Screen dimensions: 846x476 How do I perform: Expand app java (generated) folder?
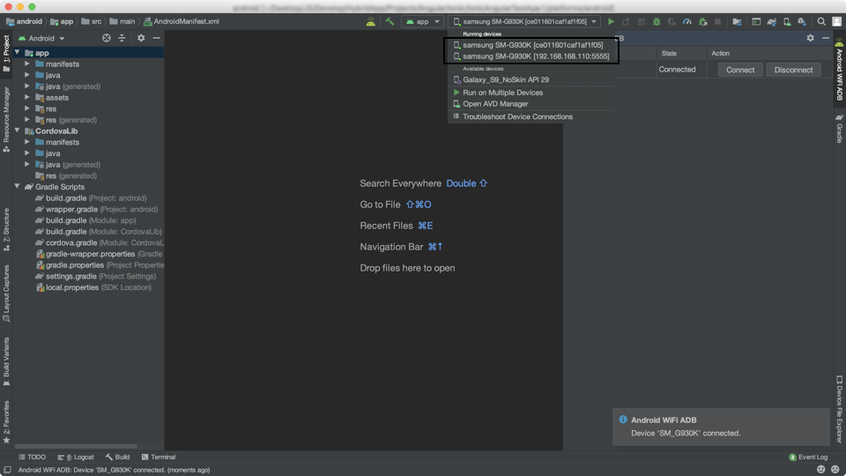[x=27, y=86]
